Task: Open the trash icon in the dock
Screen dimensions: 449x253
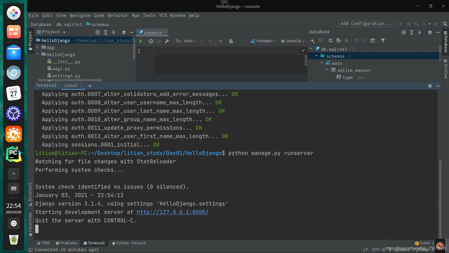Action: 14,240
